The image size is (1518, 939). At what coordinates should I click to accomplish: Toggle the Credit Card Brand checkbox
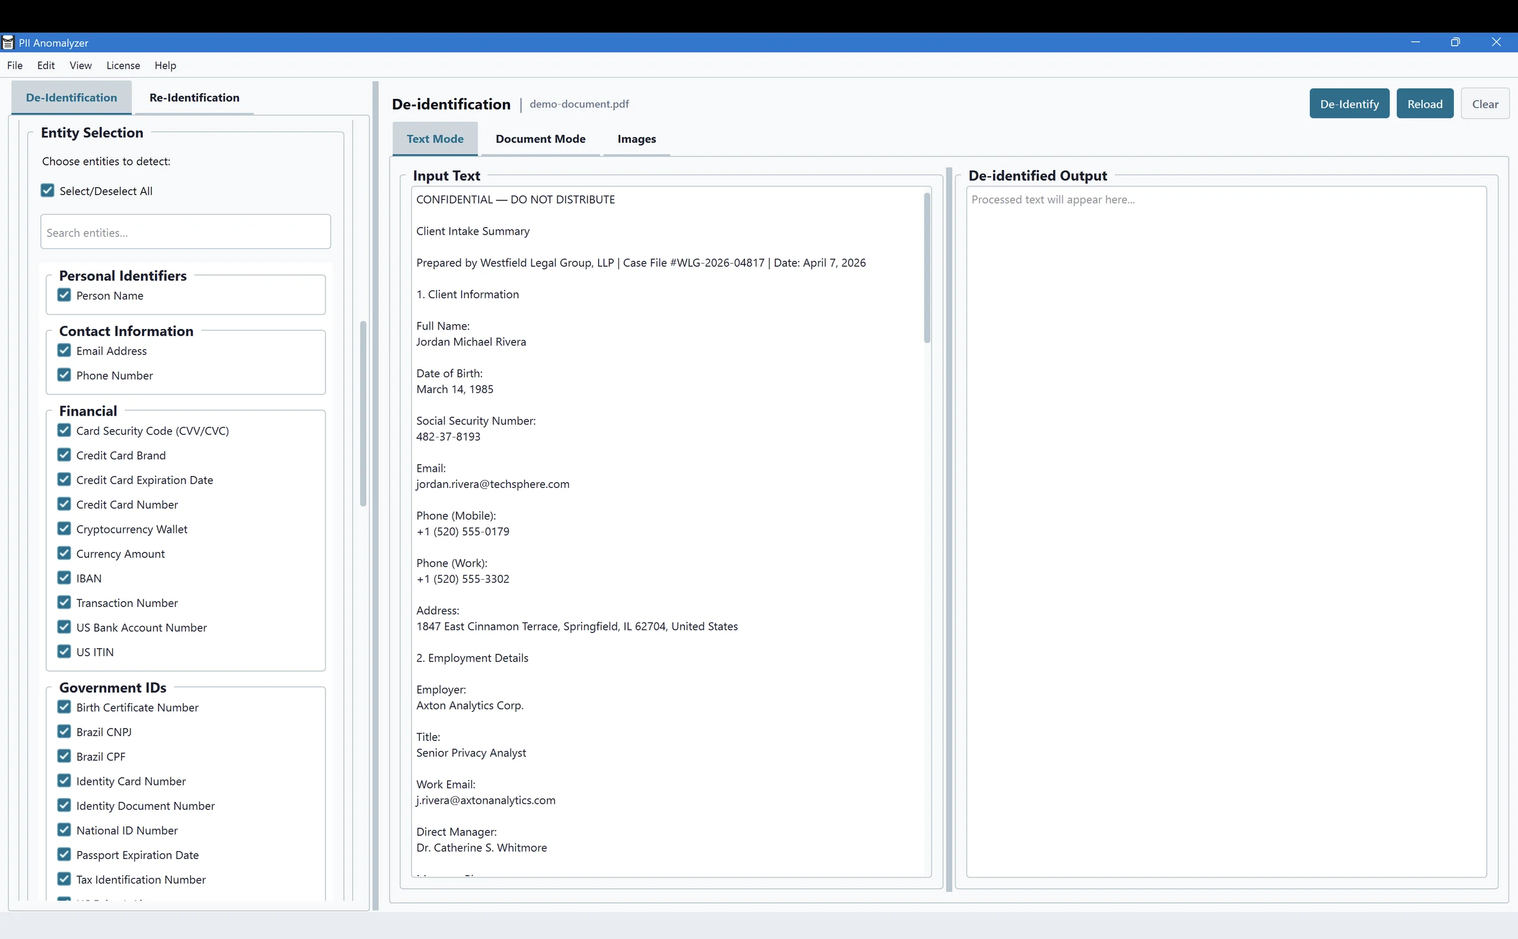tap(64, 455)
